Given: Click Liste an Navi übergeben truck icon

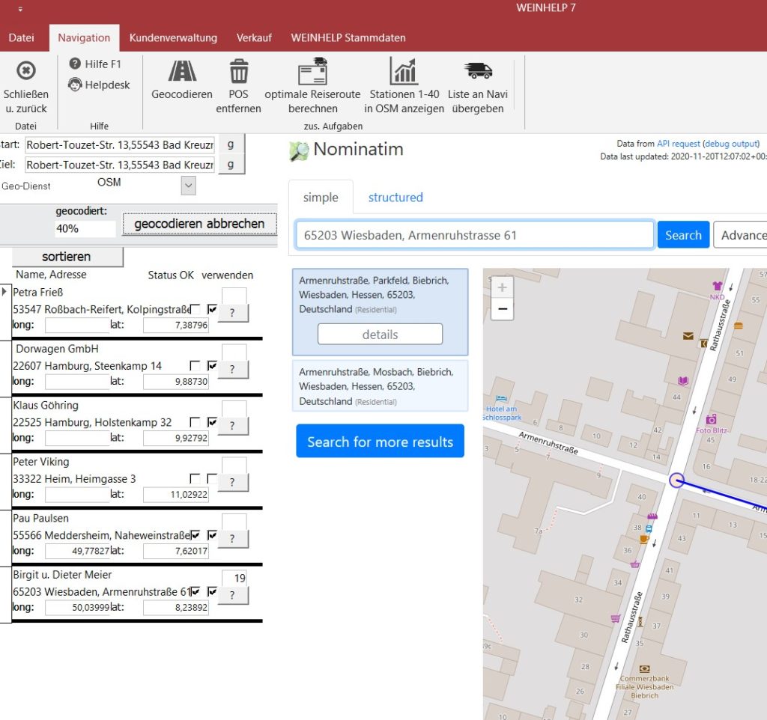Looking at the screenshot, I should [x=478, y=72].
